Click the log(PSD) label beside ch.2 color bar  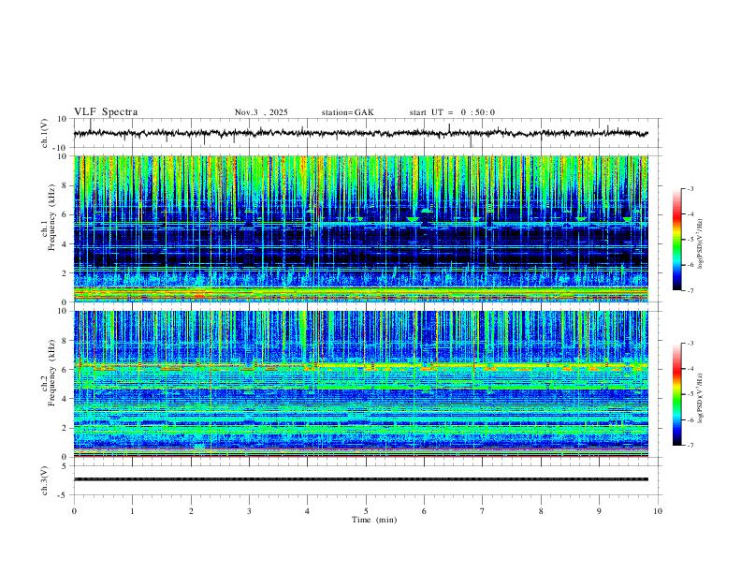pyautogui.click(x=701, y=398)
